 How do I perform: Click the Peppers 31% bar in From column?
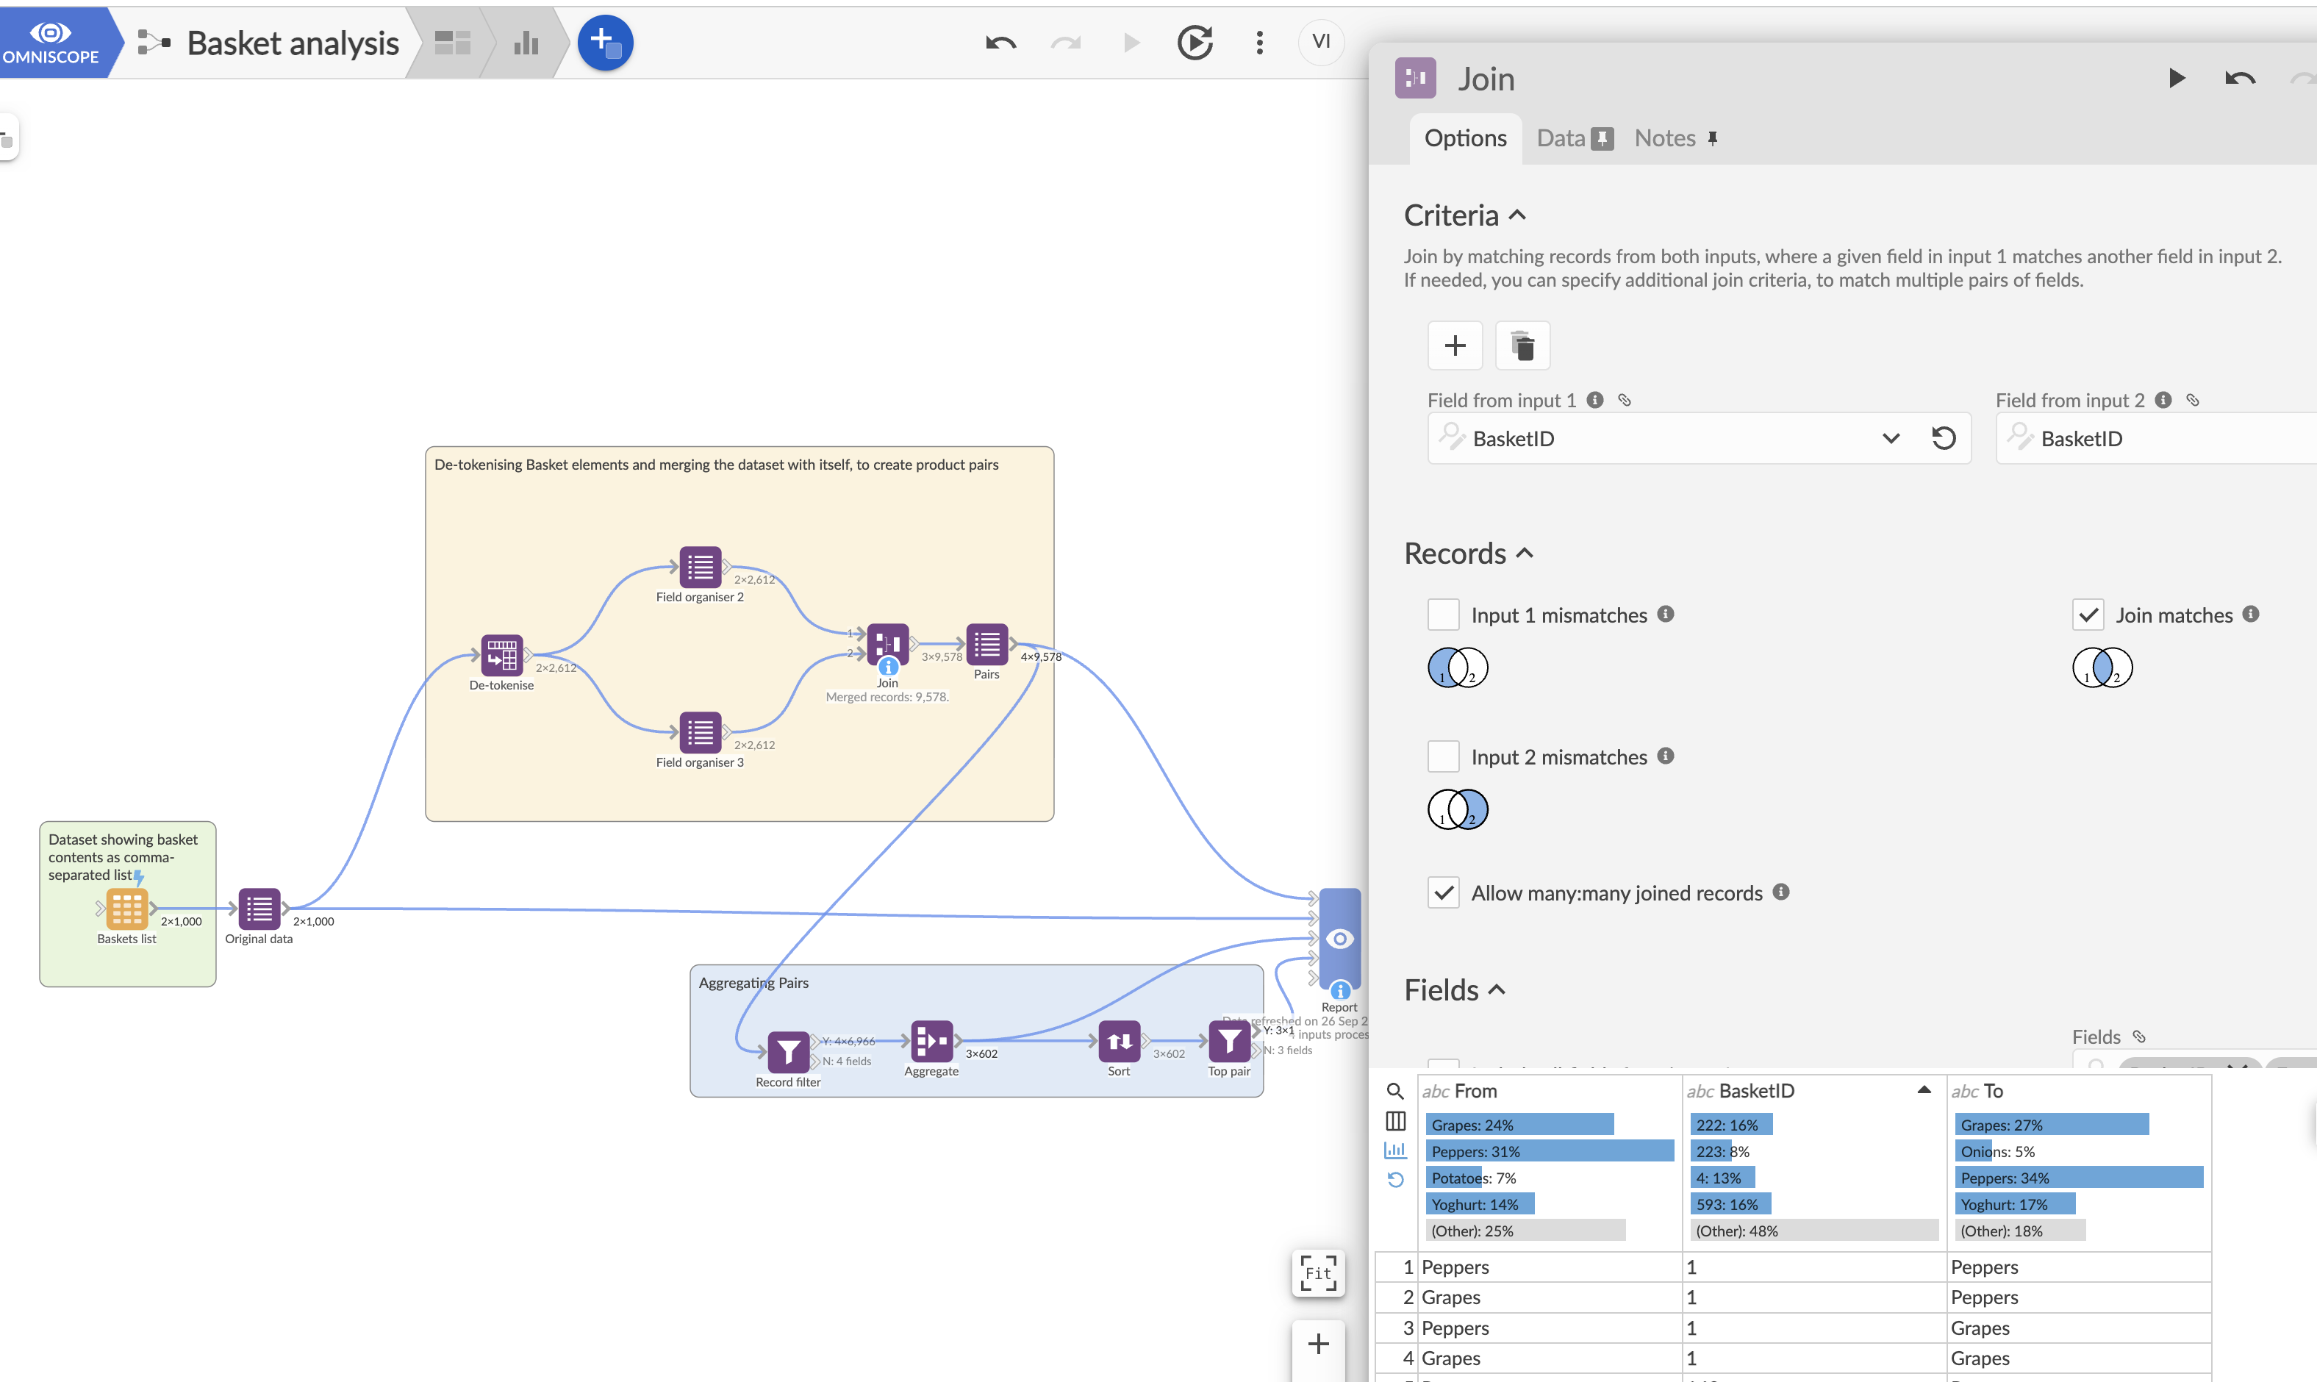[1550, 1152]
